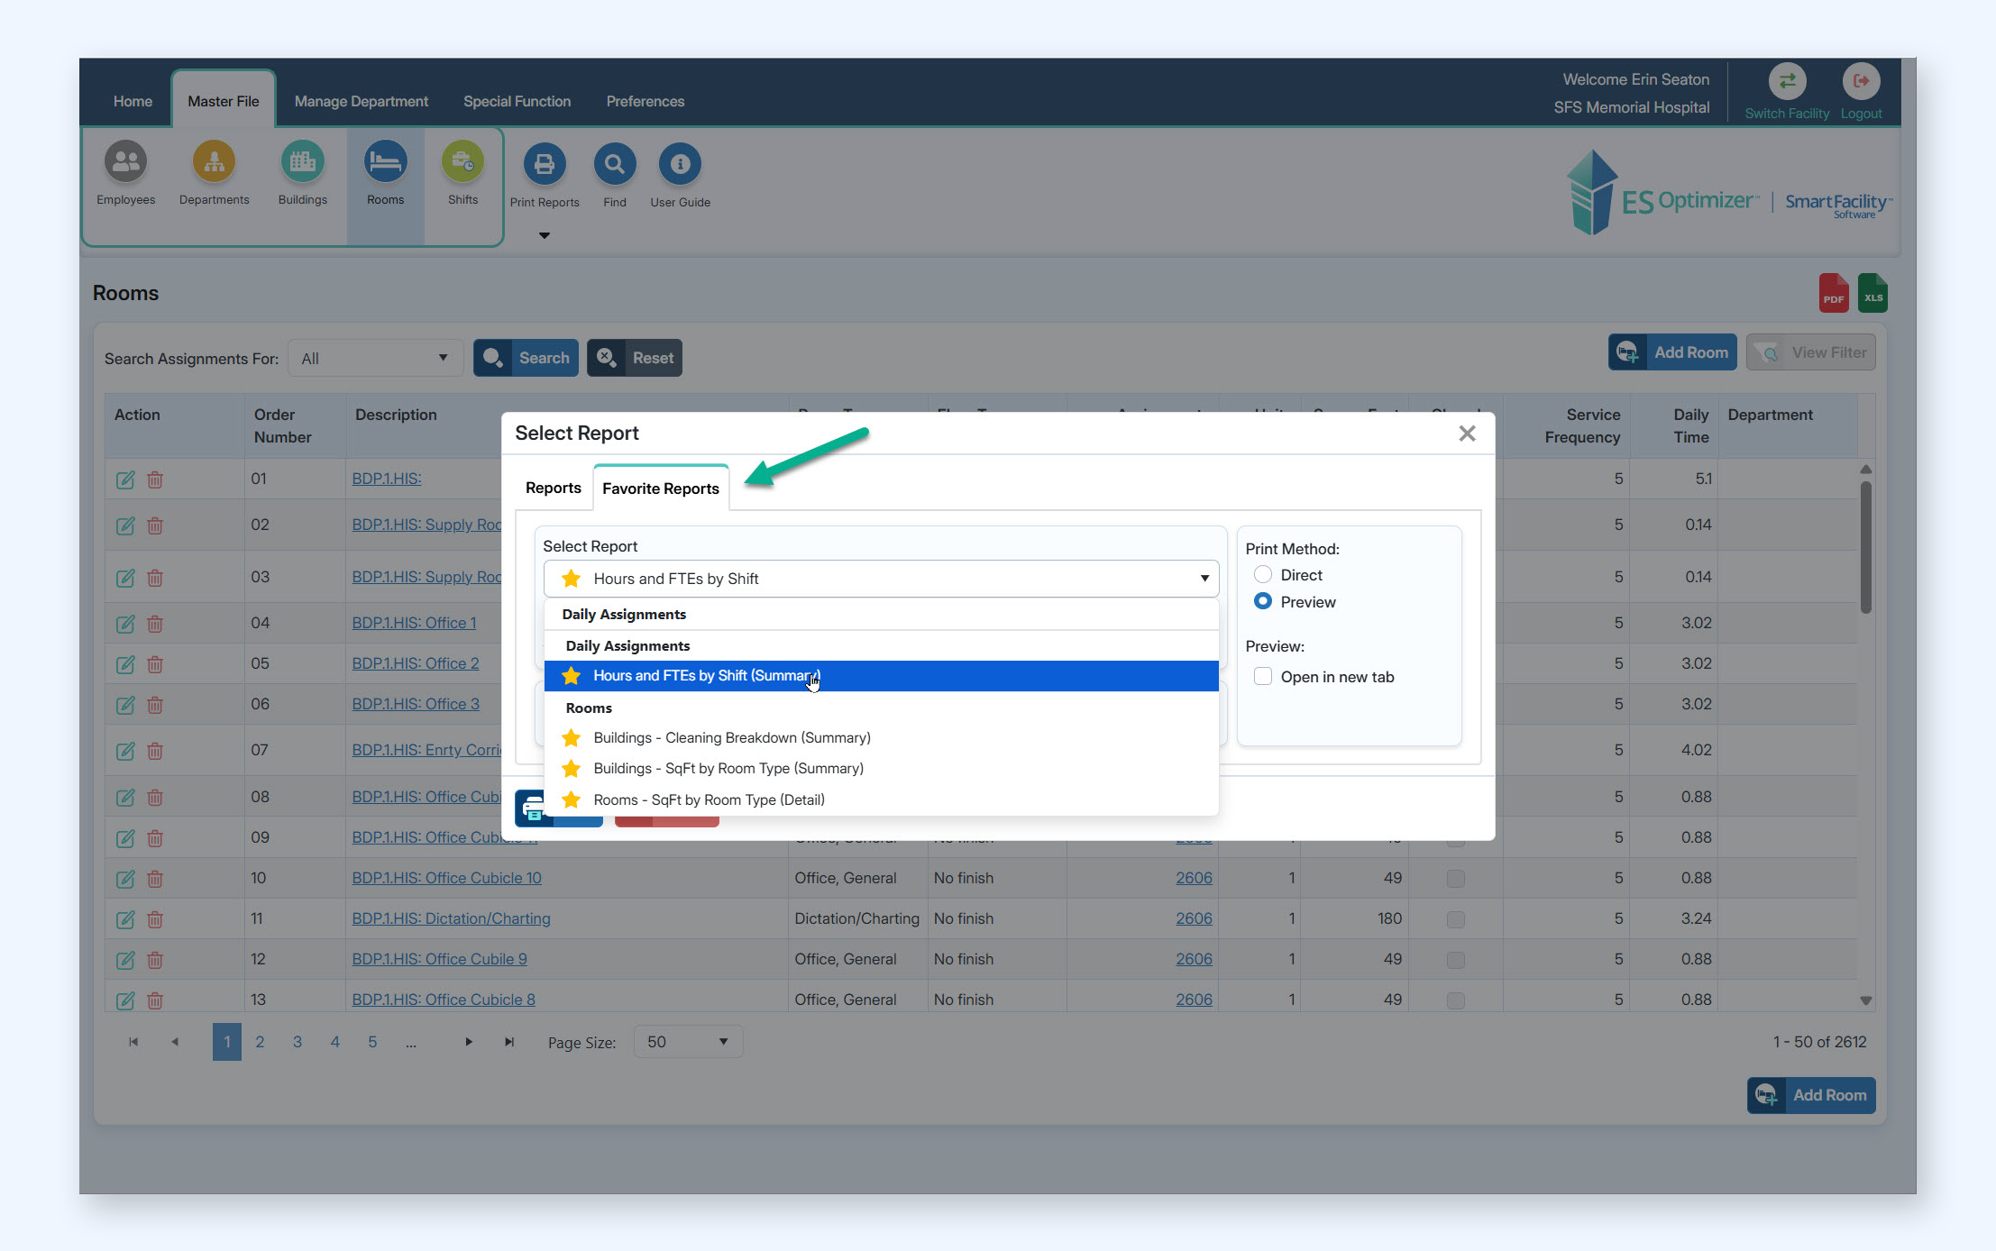The image size is (1996, 1251).
Task: Click the Find magnifier icon
Action: tap(614, 165)
